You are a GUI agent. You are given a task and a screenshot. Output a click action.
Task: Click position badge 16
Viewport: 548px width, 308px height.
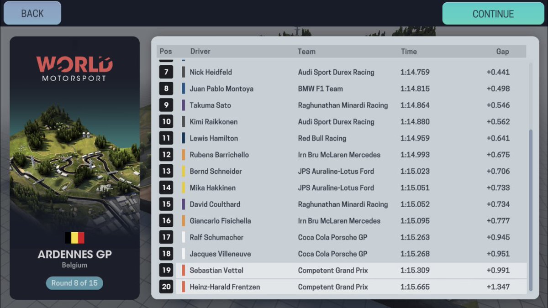pos(166,221)
